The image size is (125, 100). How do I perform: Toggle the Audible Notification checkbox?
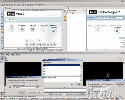point(89,85)
